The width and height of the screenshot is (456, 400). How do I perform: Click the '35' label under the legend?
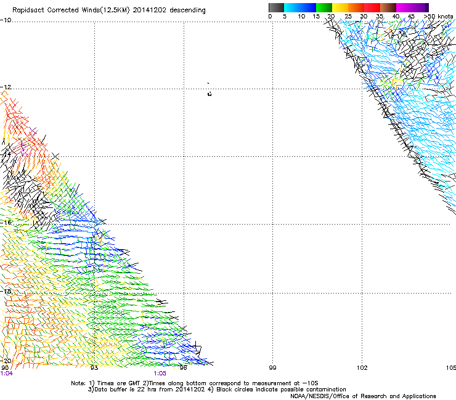(x=380, y=17)
